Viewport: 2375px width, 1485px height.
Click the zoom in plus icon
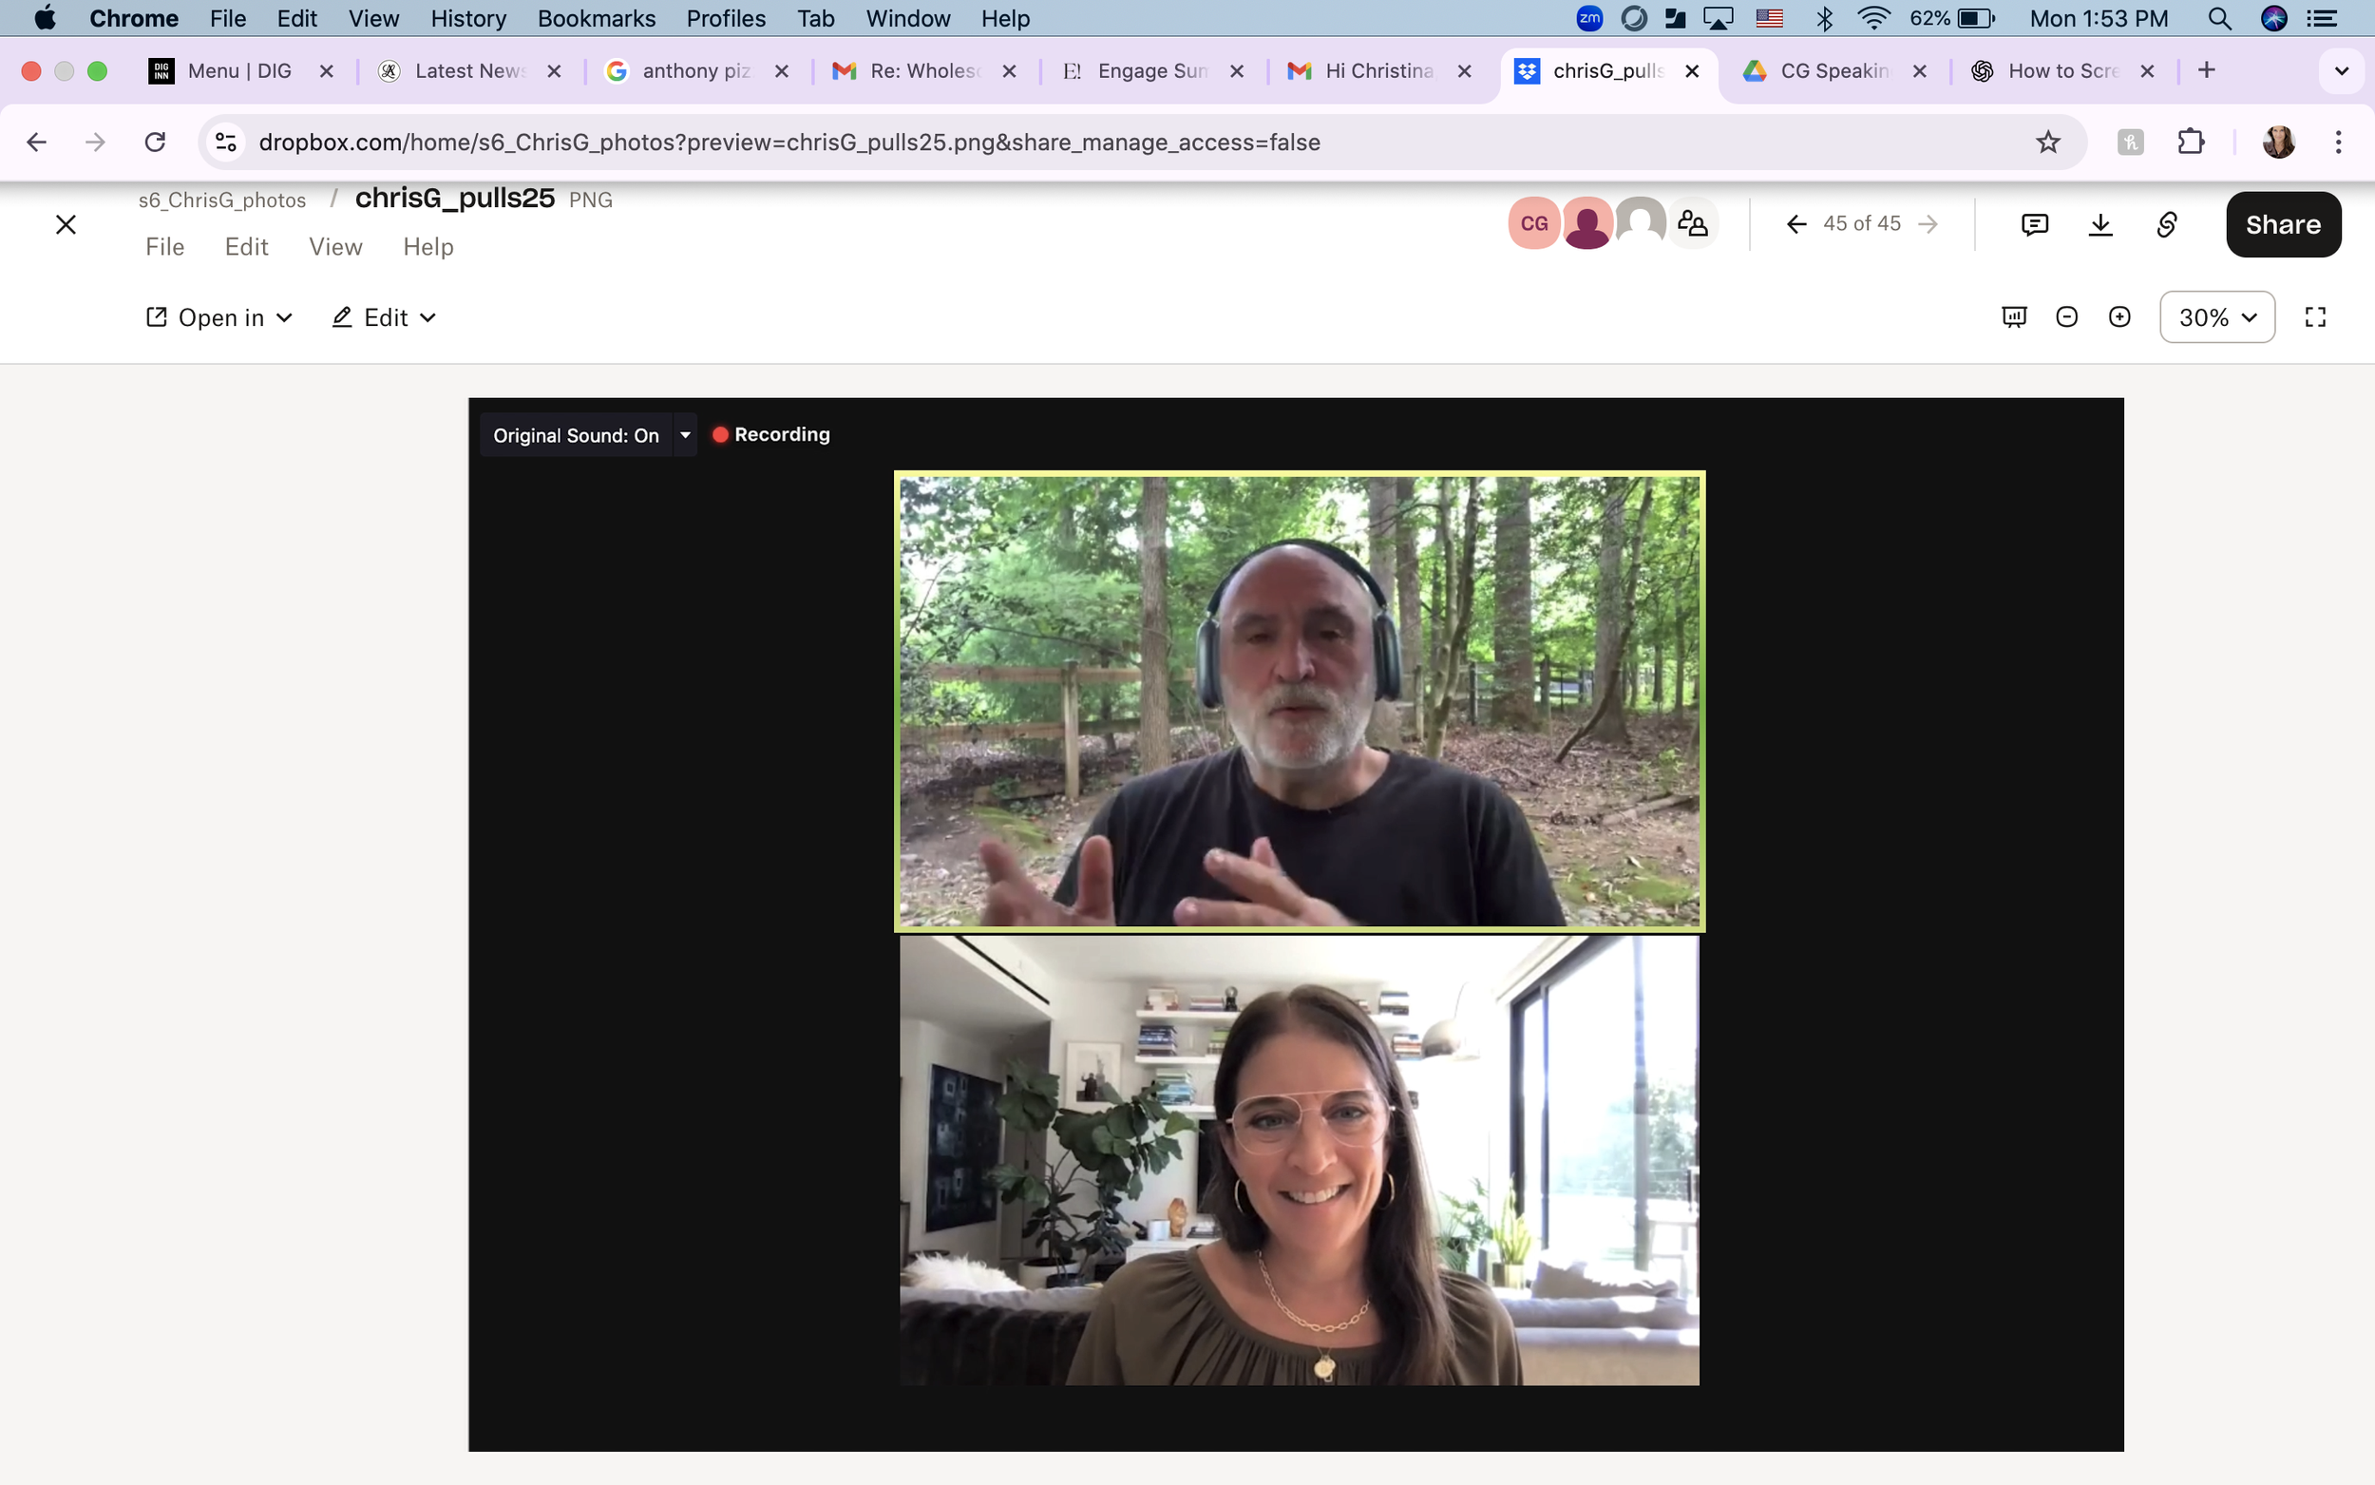[2119, 317]
